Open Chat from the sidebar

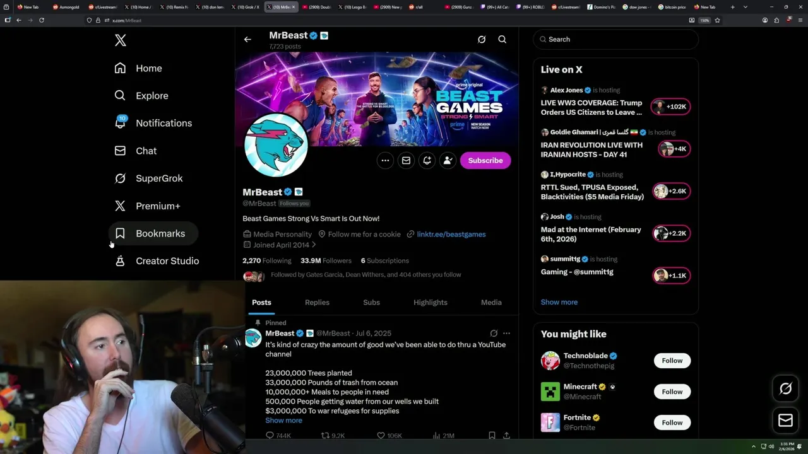tap(136, 151)
